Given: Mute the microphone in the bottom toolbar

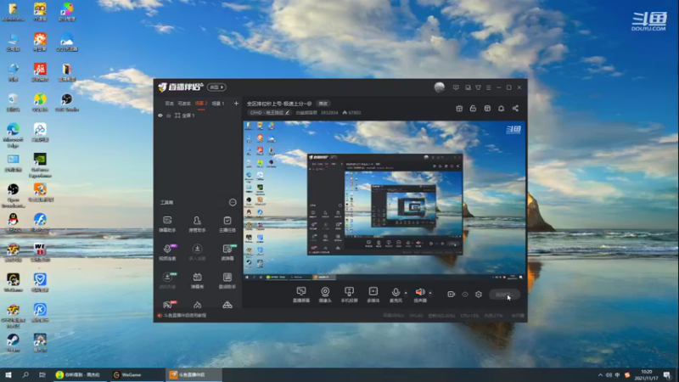Looking at the screenshot, I should (x=396, y=292).
